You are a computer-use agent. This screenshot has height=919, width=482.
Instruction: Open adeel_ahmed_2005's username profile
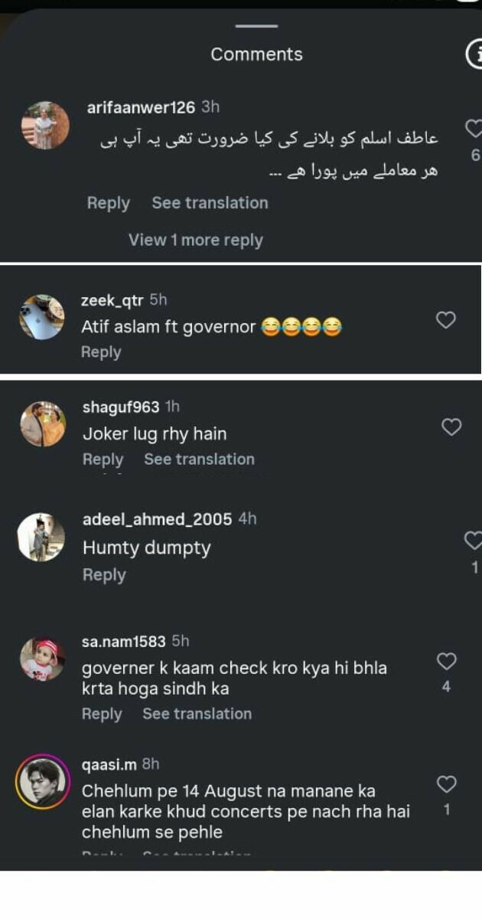point(157,519)
